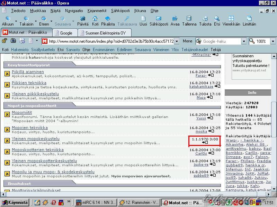The height and width of the screenshot is (207, 277).
Task: Switch to the Google tab
Action: point(65,33)
